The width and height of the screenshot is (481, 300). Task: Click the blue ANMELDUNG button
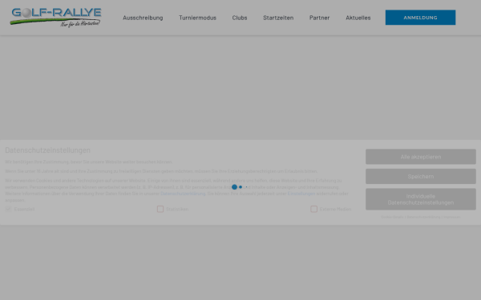point(420,18)
